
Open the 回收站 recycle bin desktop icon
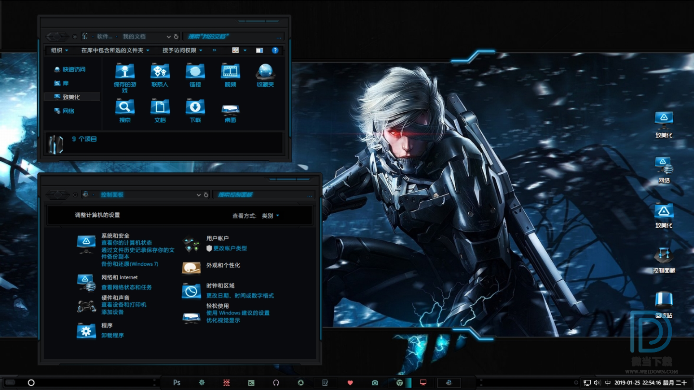664,305
